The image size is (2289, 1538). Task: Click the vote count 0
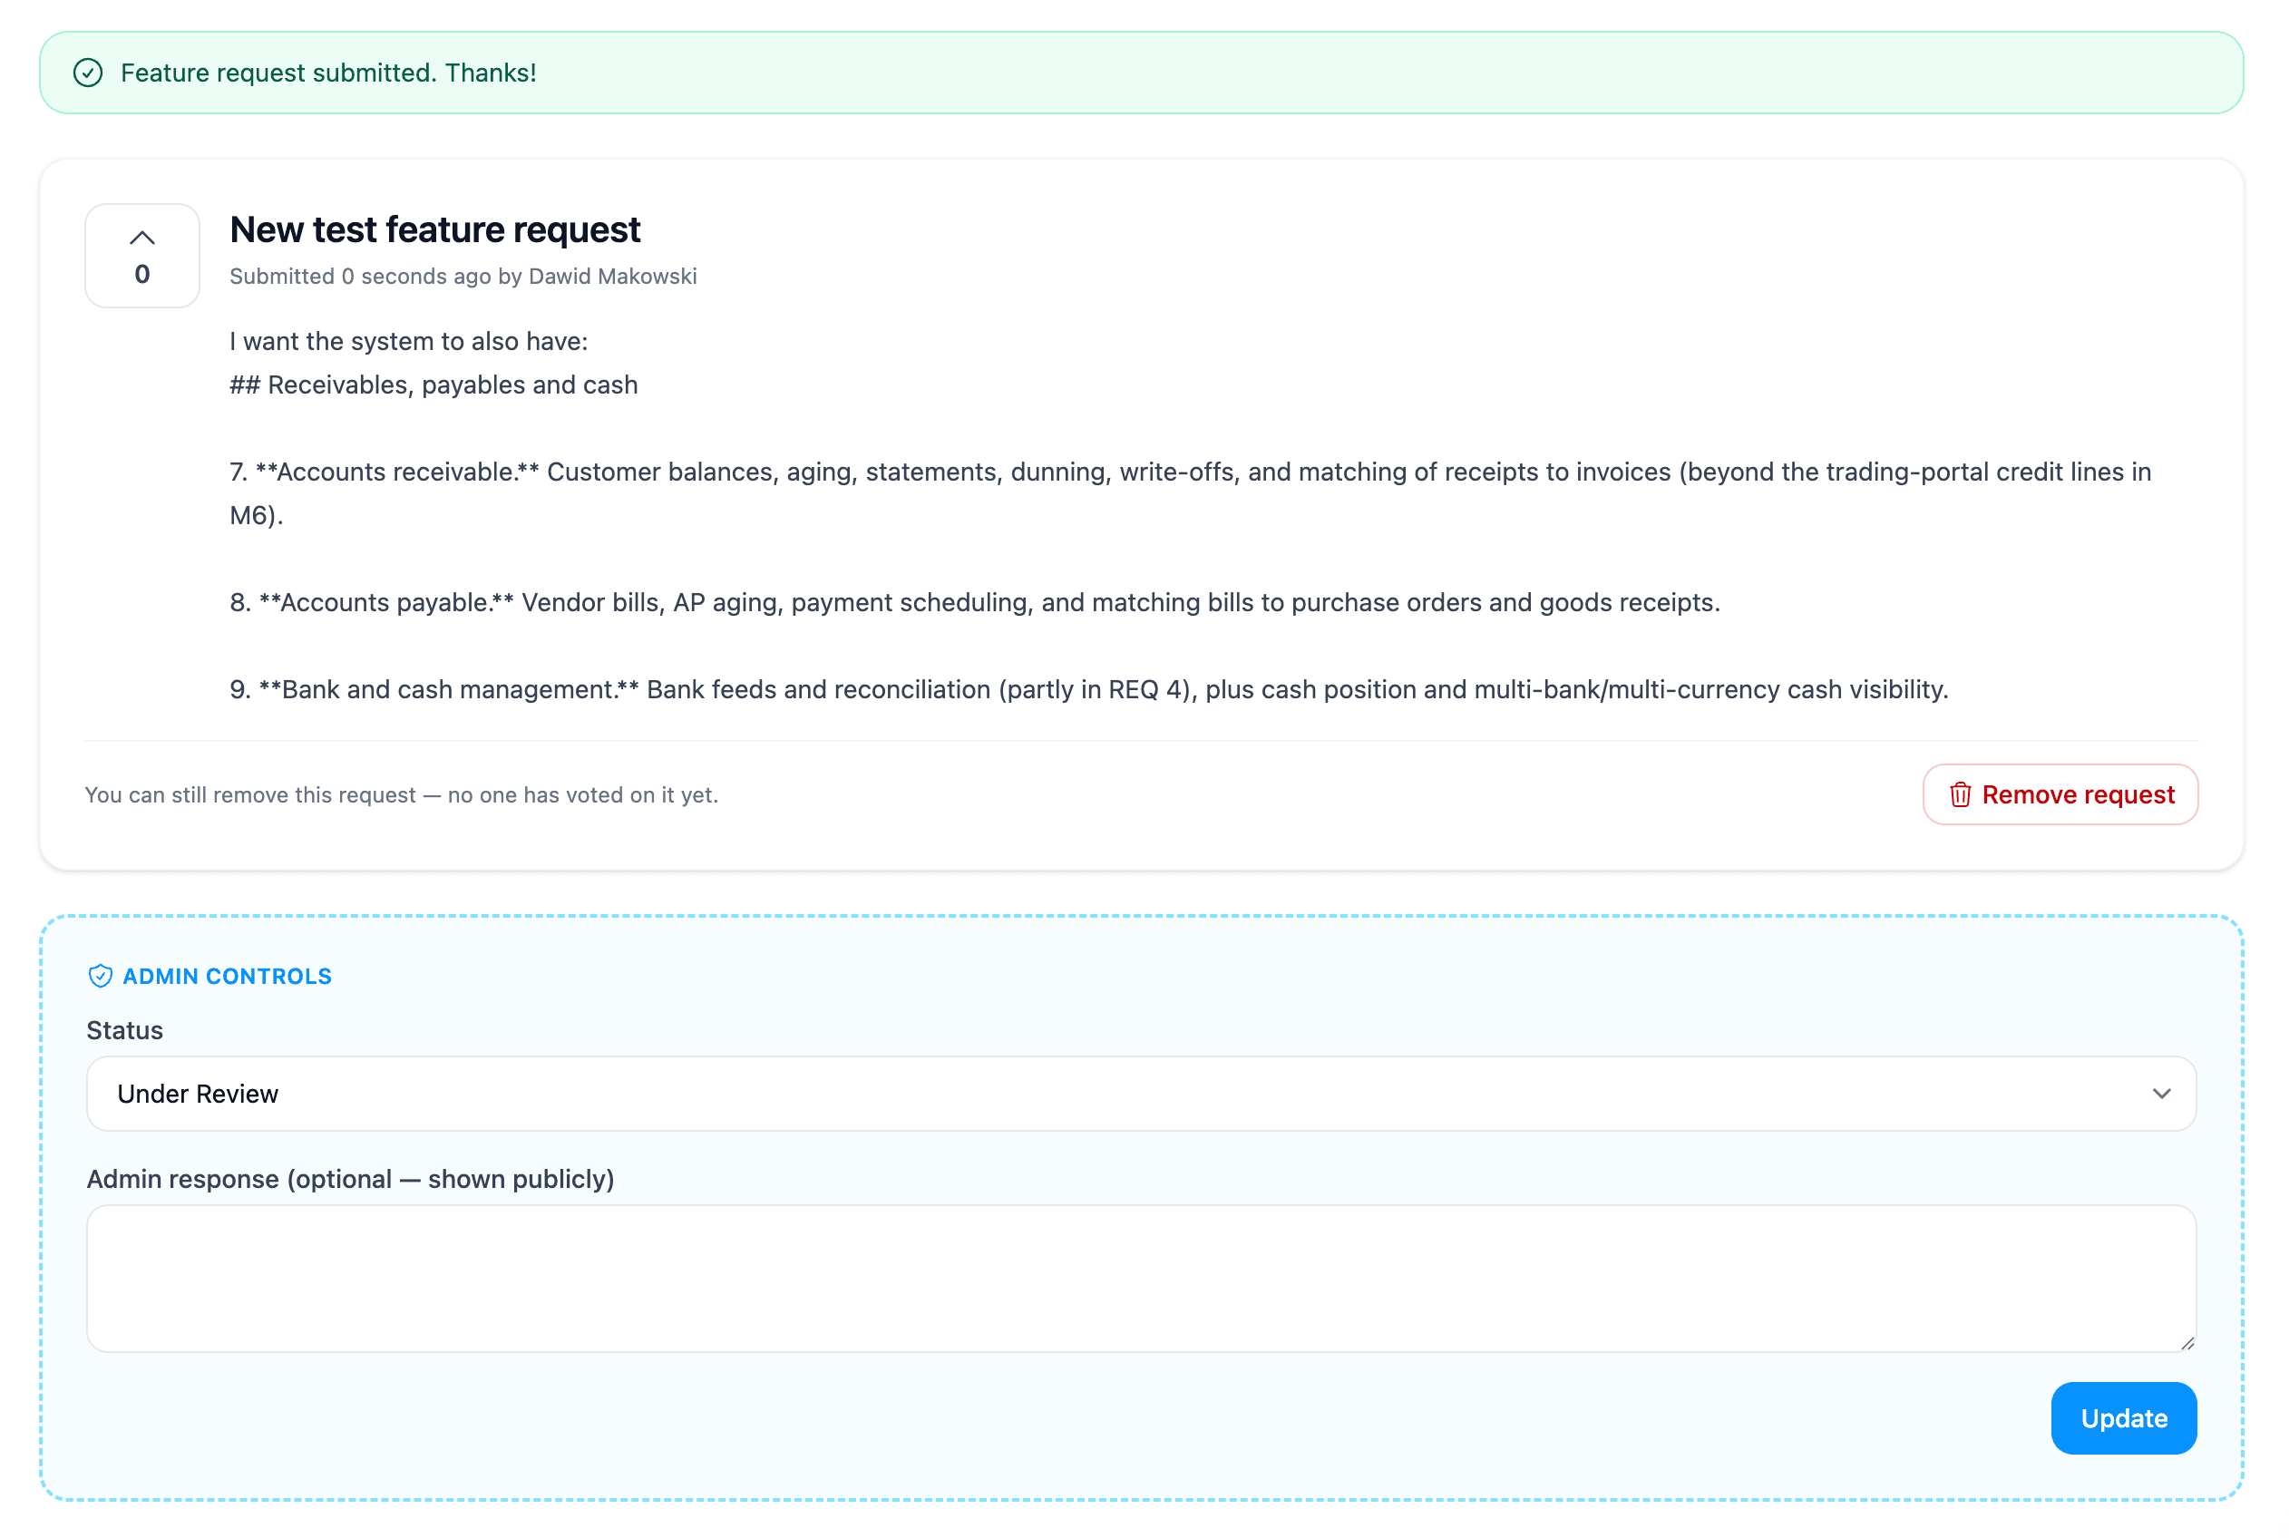click(x=142, y=275)
